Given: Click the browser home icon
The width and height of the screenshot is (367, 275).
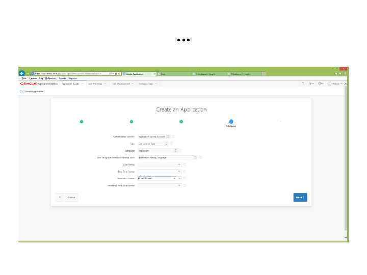Looking at the screenshot, I should 335,74.
